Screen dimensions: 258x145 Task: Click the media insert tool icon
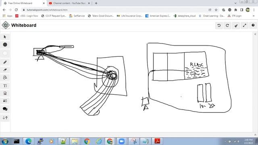tap(5, 101)
